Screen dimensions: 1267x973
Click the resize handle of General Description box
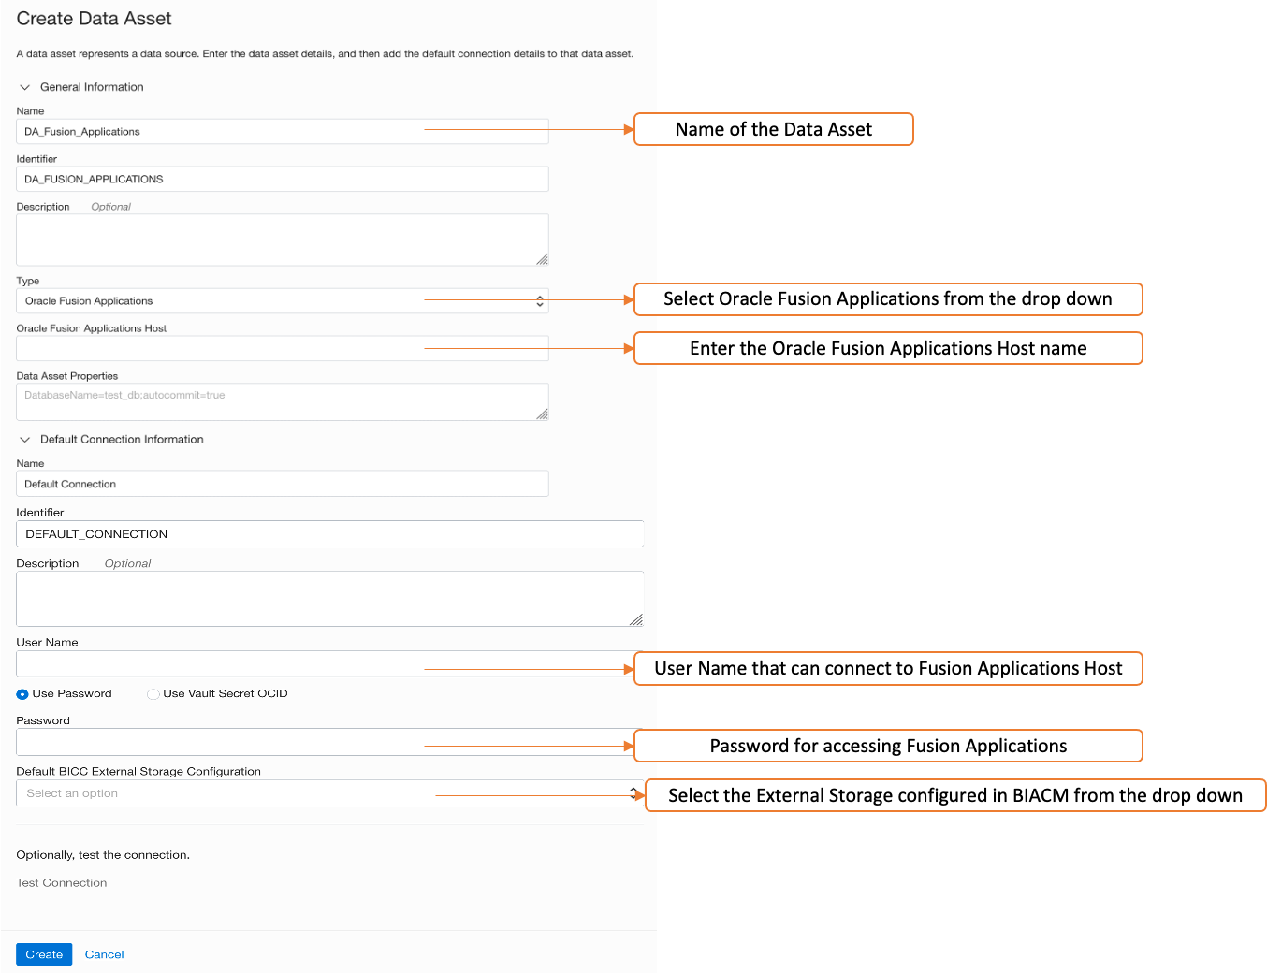click(x=542, y=259)
